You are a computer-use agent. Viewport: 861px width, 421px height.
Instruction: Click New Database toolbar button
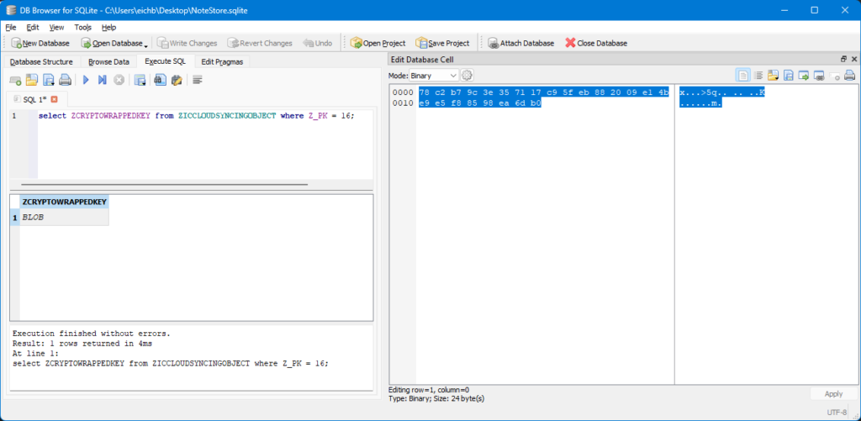click(40, 43)
